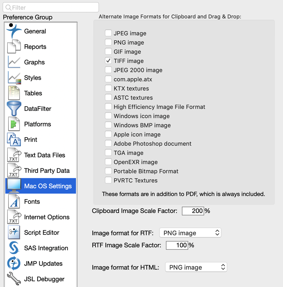
Task: Click the JSL Debugger wrench icon
Action: point(14,279)
